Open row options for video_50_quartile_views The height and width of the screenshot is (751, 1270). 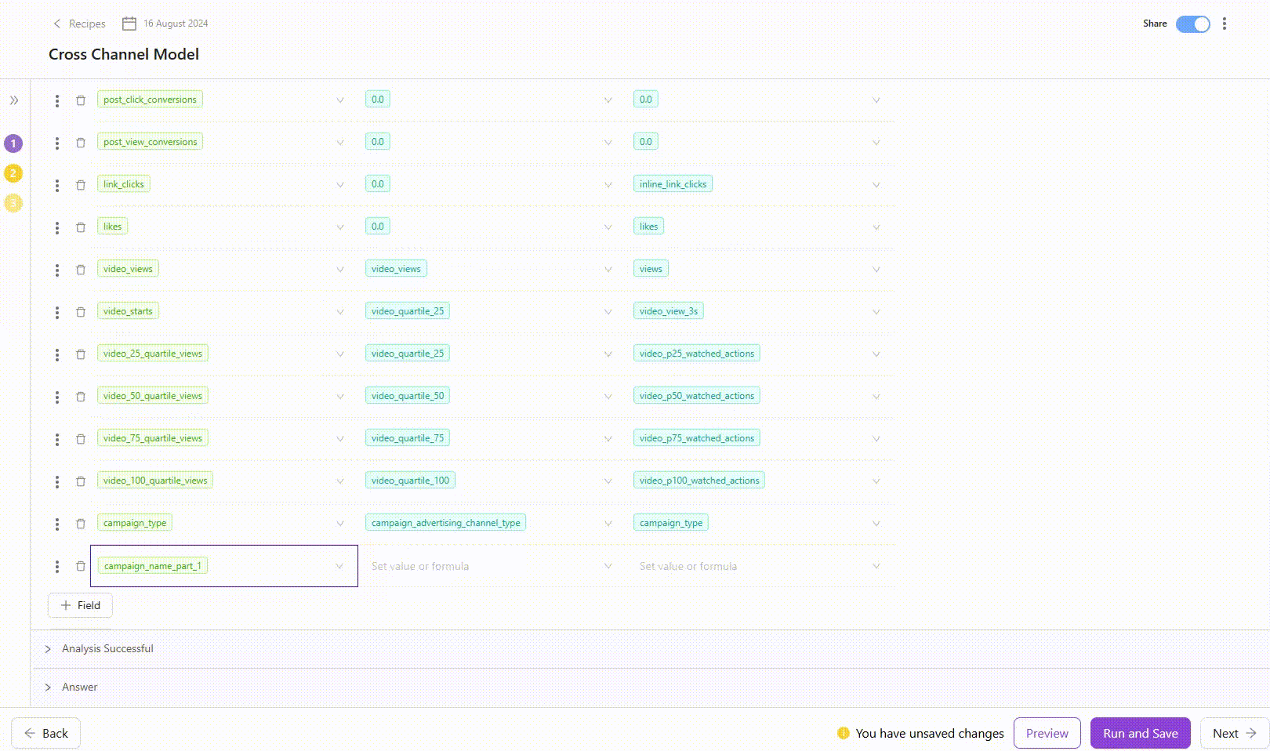[x=57, y=397]
